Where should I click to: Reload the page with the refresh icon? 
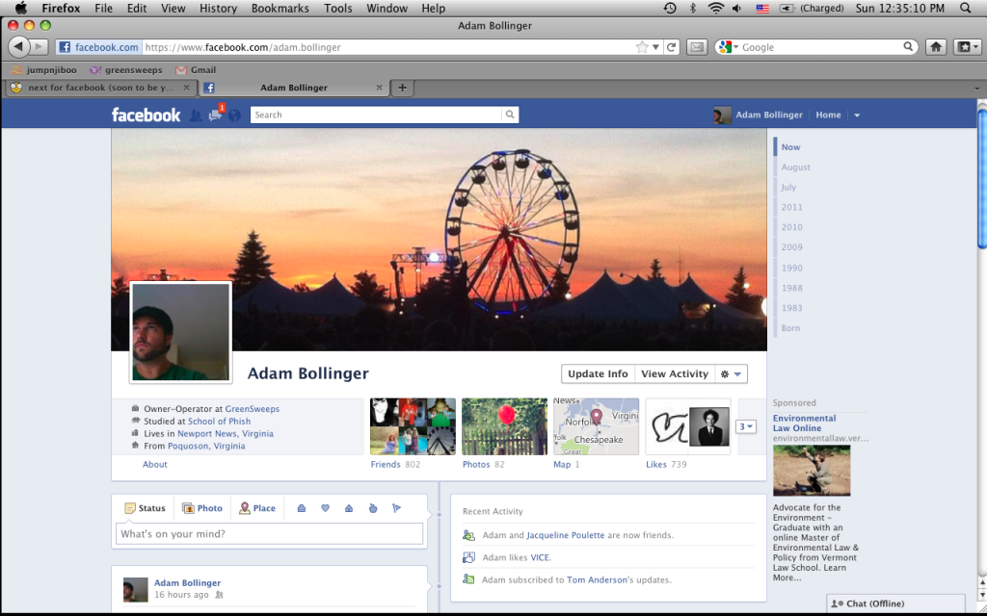[x=672, y=47]
